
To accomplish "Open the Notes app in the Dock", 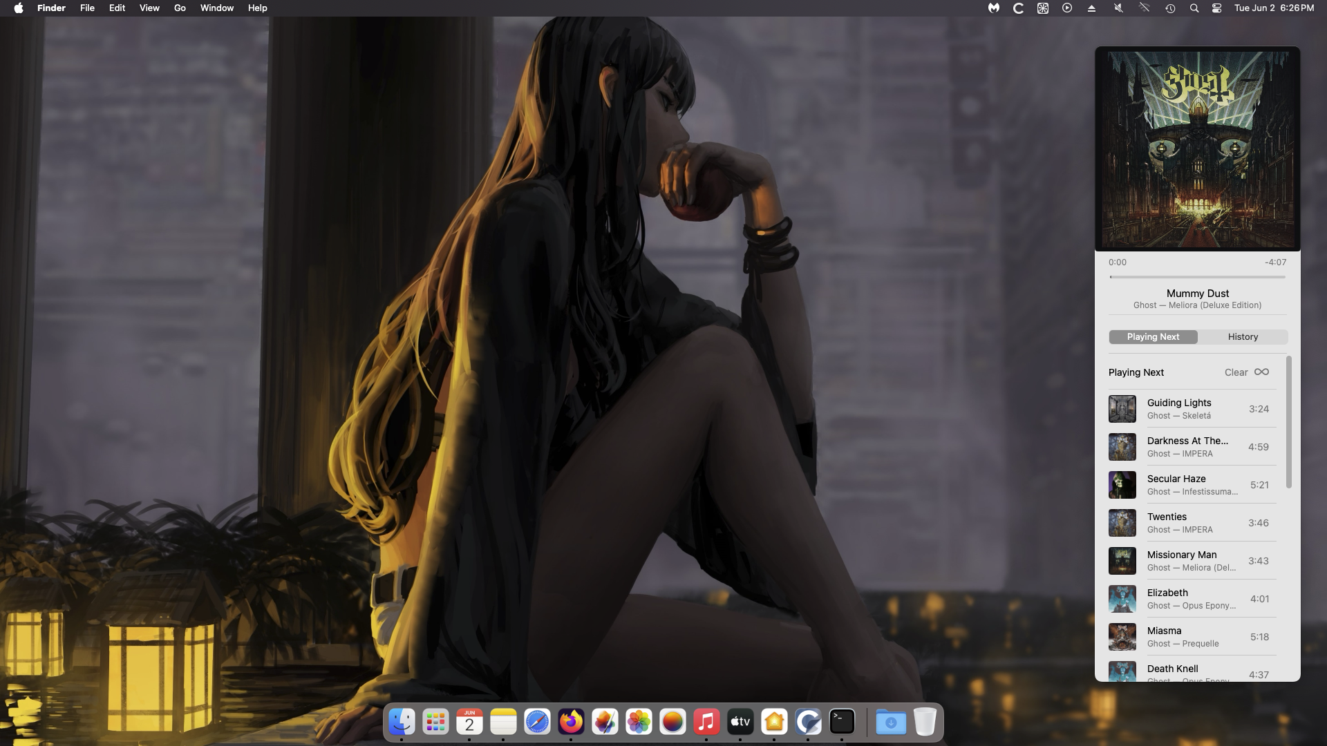I will (x=503, y=723).
